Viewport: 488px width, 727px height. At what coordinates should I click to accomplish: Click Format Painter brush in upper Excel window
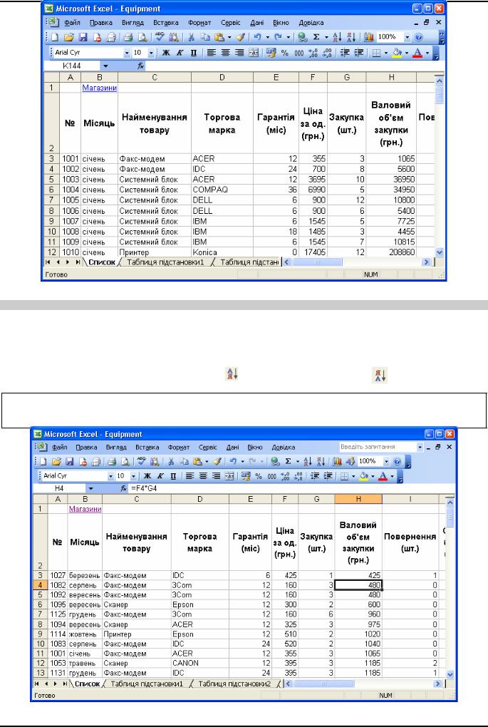[x=240, y=36]
